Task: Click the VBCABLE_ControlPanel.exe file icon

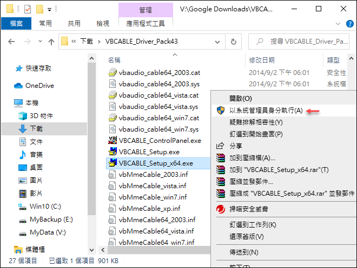Action: coord(113,140)
